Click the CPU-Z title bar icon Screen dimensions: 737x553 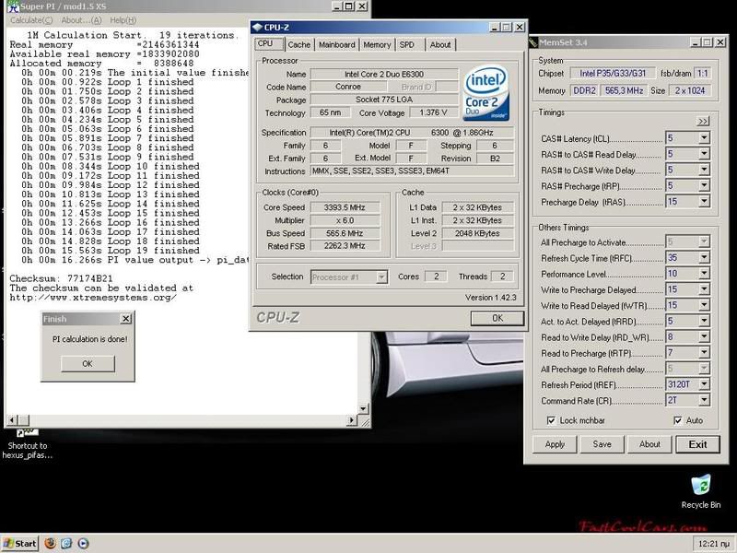coord(257,28)
